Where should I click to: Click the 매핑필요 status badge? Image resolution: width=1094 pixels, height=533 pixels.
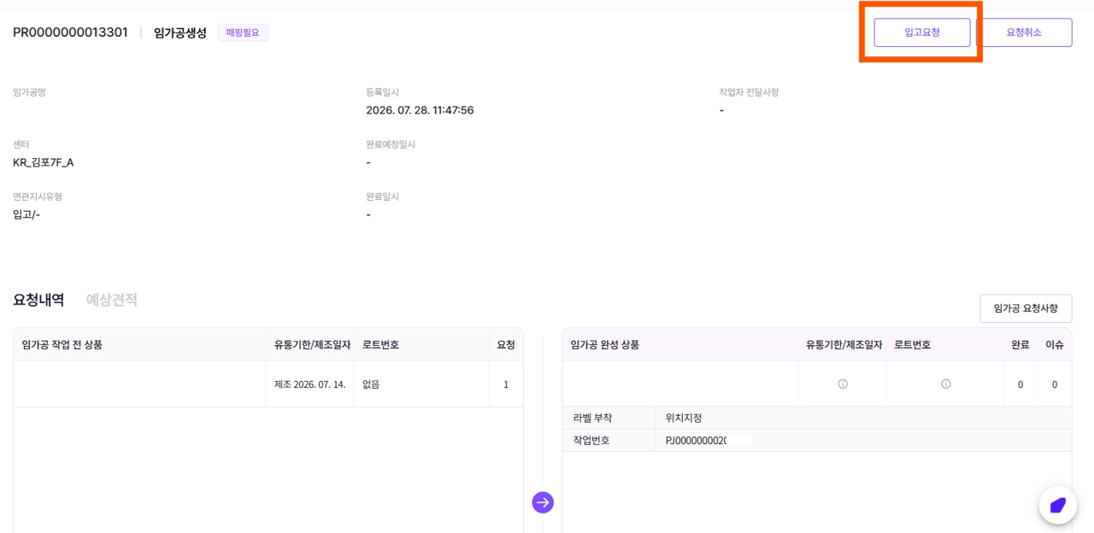243,32
